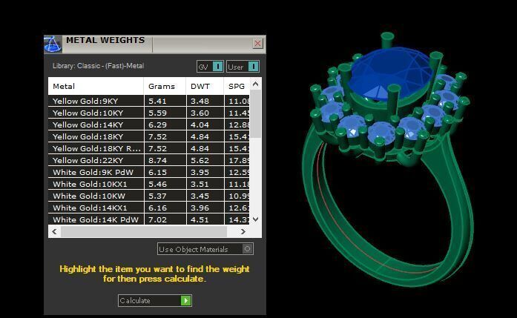517x318 pixels.
Task: Select the White Gold:10KW row
Action: [x=148, y=196]
